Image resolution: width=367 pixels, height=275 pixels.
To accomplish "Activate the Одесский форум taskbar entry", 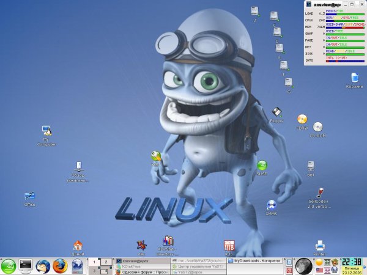I will (143, 272).
